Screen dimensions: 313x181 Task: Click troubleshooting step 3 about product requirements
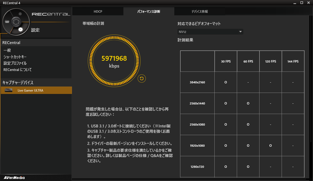tap(130, 155)
